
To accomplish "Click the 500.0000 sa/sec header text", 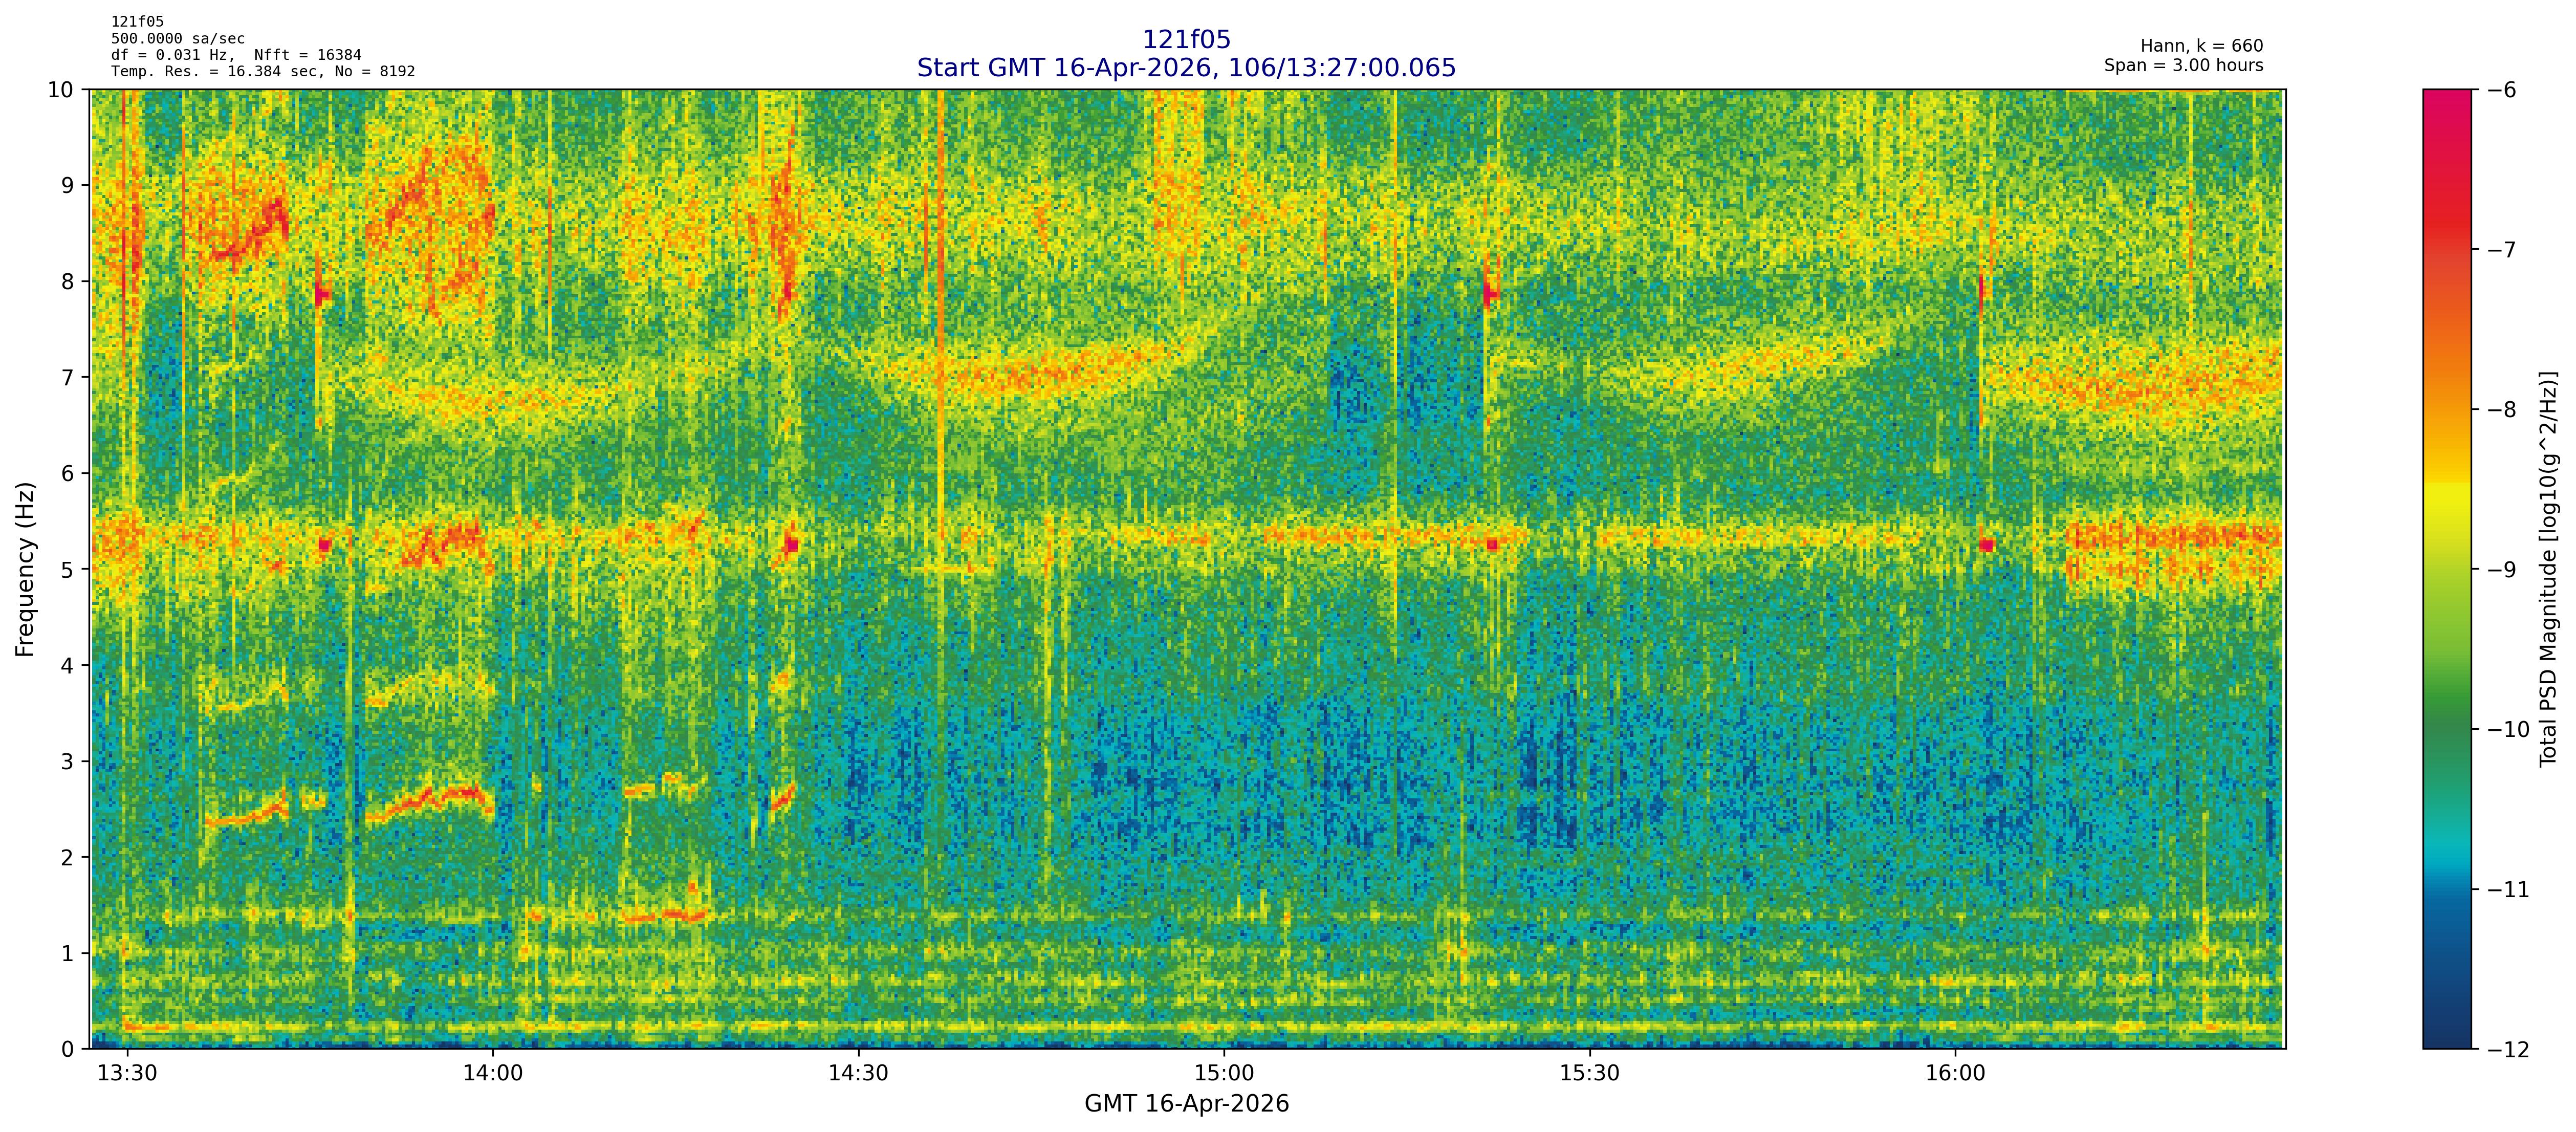I will pos(178,39).
